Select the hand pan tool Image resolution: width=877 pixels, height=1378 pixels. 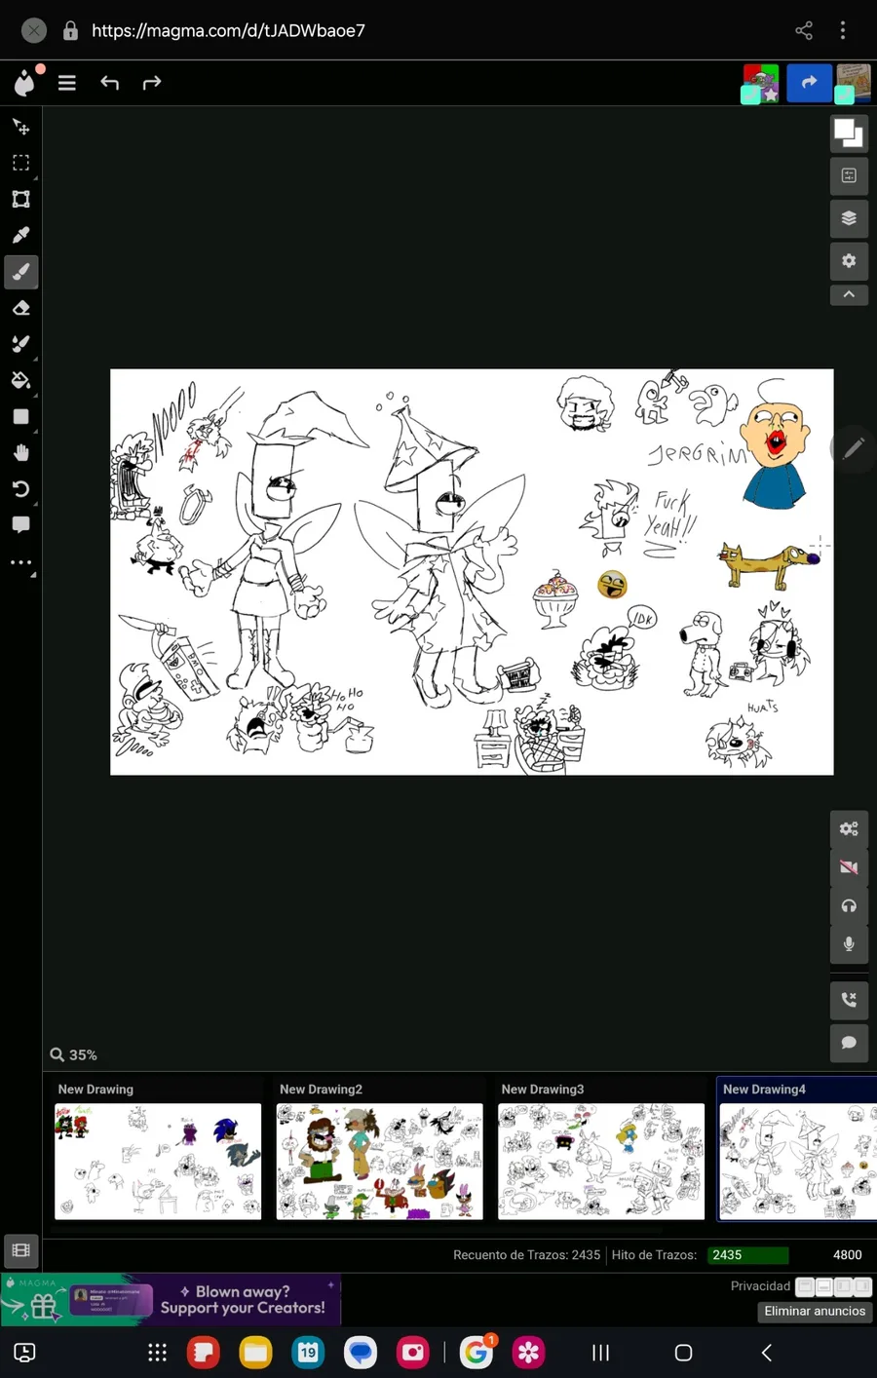point(20,452)
